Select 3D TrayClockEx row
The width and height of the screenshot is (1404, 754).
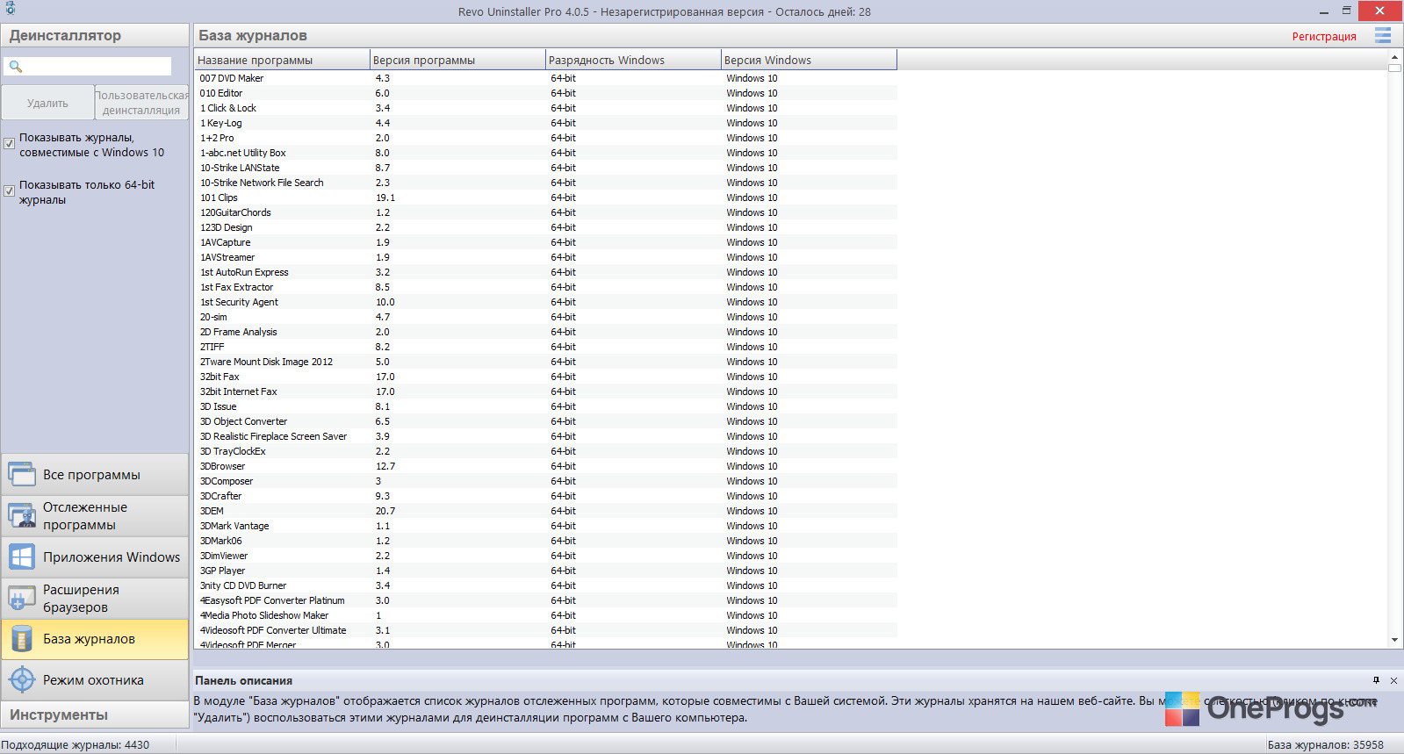545,451
